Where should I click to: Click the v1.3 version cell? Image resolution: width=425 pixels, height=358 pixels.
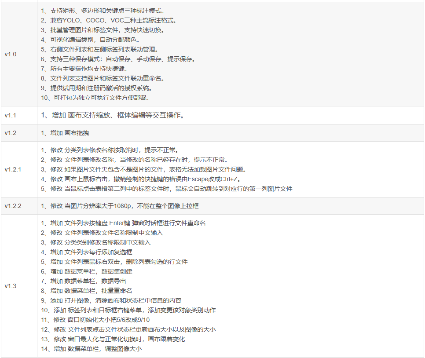(11, 286)
